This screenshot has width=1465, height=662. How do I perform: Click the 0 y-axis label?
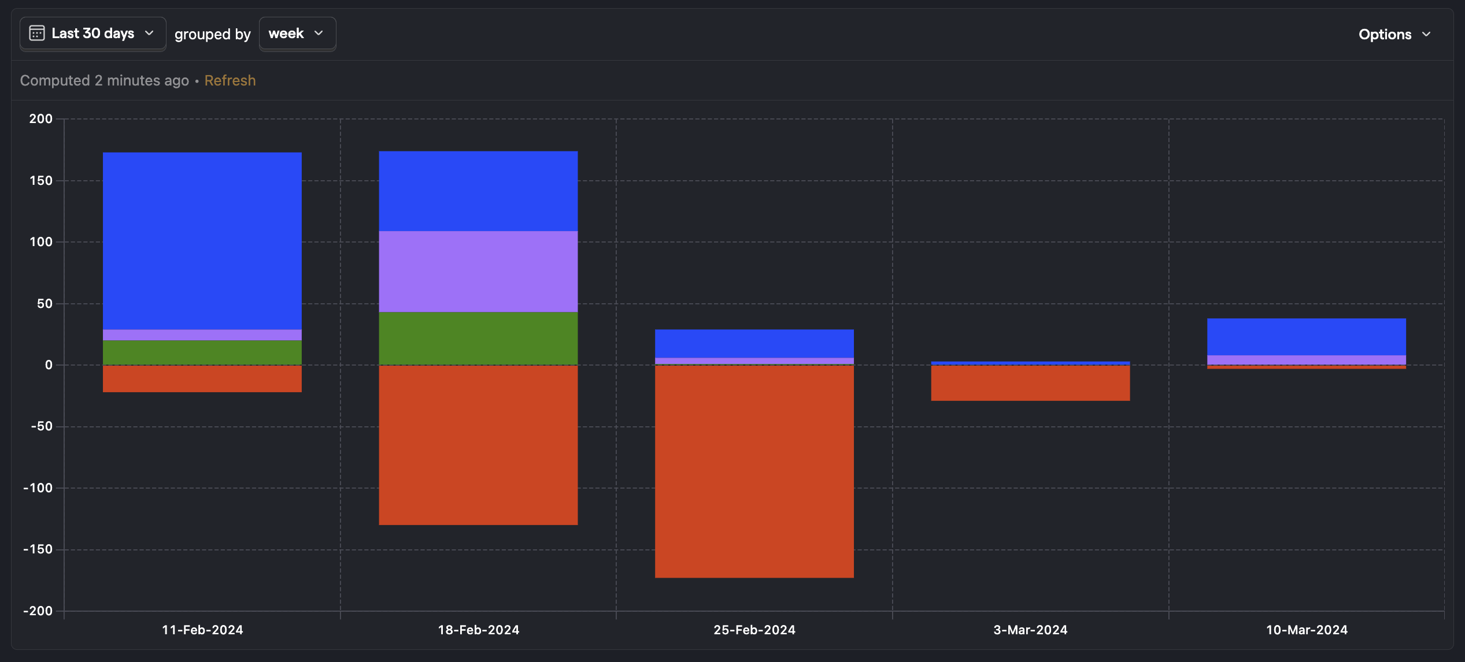(x=49, y=365)
